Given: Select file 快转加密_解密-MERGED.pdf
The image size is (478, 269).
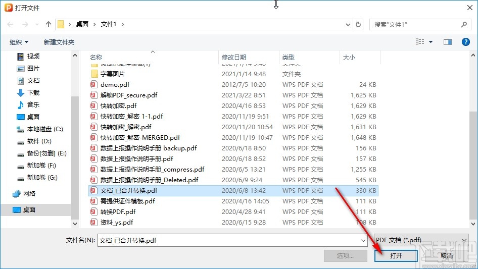Looking at the screenshot, I should coord(233,138).
